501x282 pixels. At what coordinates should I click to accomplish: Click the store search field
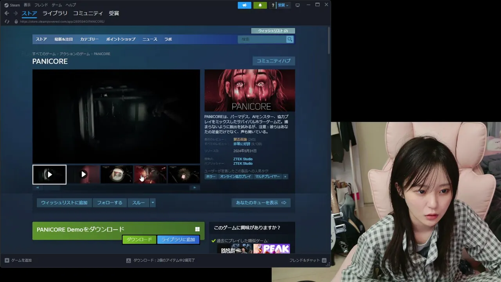tap(262, 39)
